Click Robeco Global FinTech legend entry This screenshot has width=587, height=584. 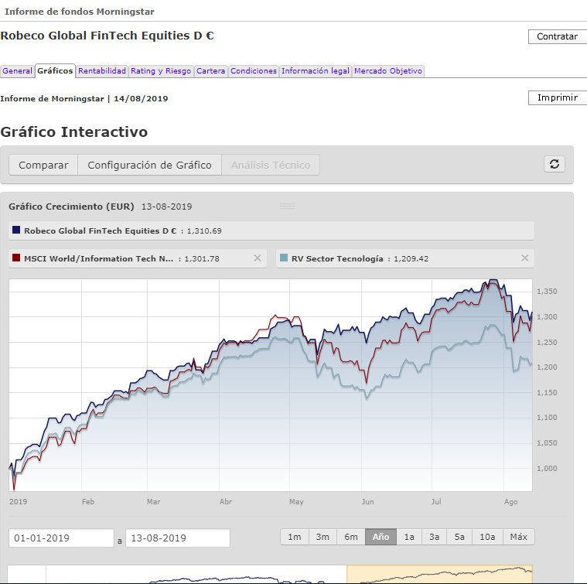pyautogui.click(x=271, y=231)
